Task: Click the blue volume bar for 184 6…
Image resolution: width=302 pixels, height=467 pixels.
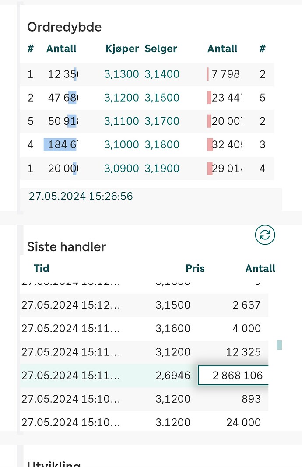Action: (60, 145)
